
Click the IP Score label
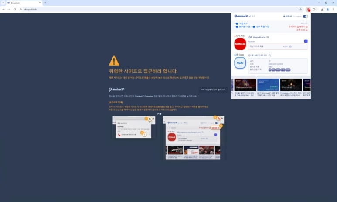coord(240,55)
